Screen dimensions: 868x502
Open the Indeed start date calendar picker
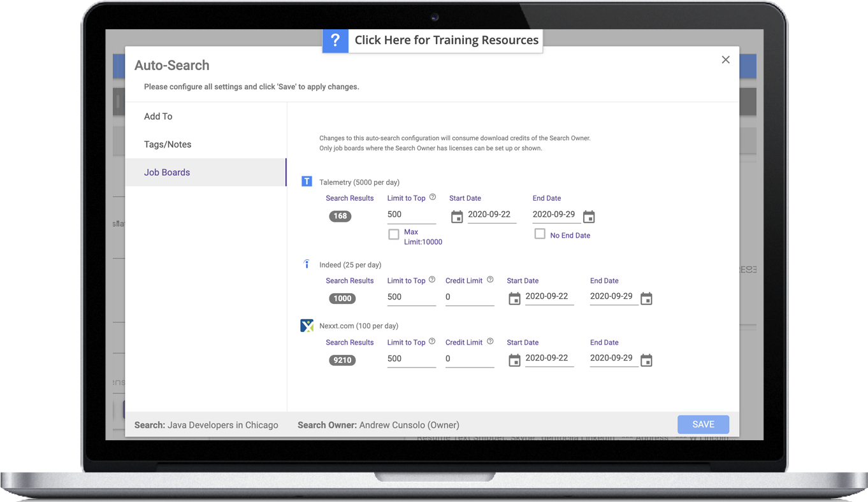tap(514, 298)
